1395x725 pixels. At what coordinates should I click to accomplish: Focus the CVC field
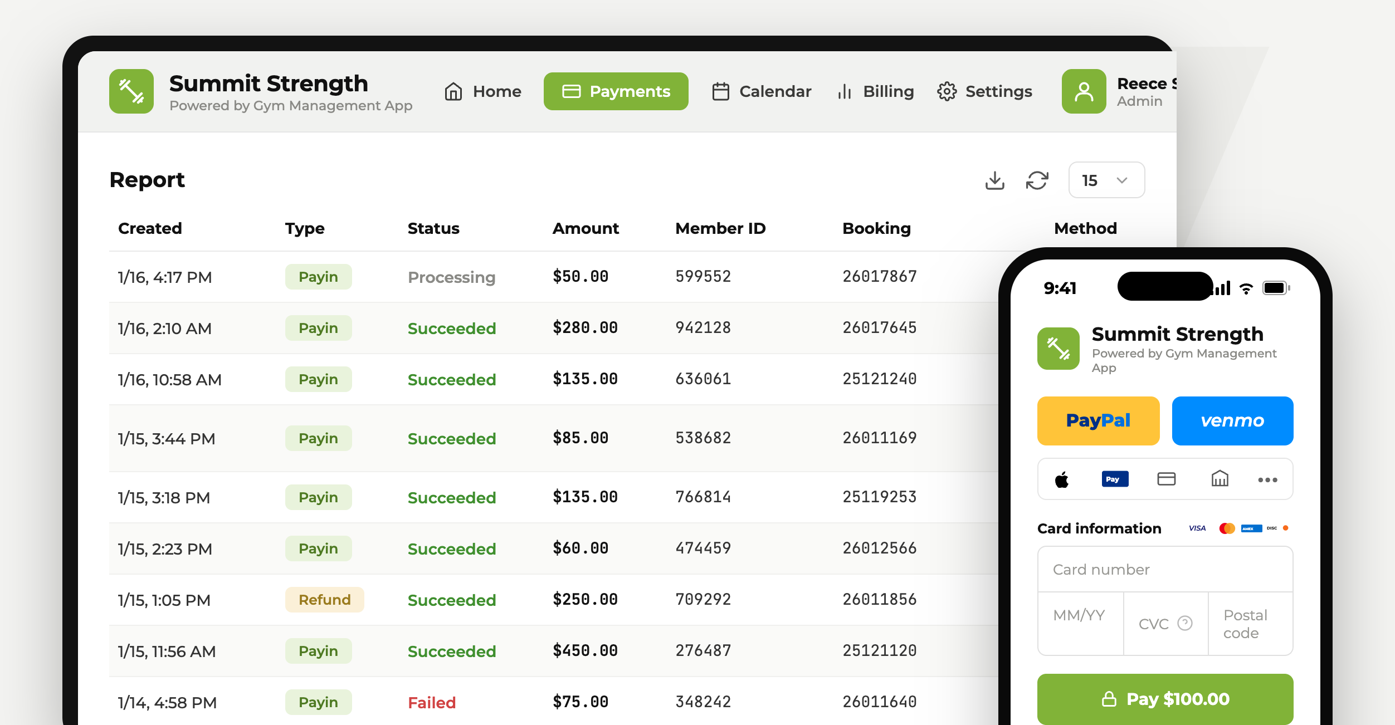tap(1165, 624)
